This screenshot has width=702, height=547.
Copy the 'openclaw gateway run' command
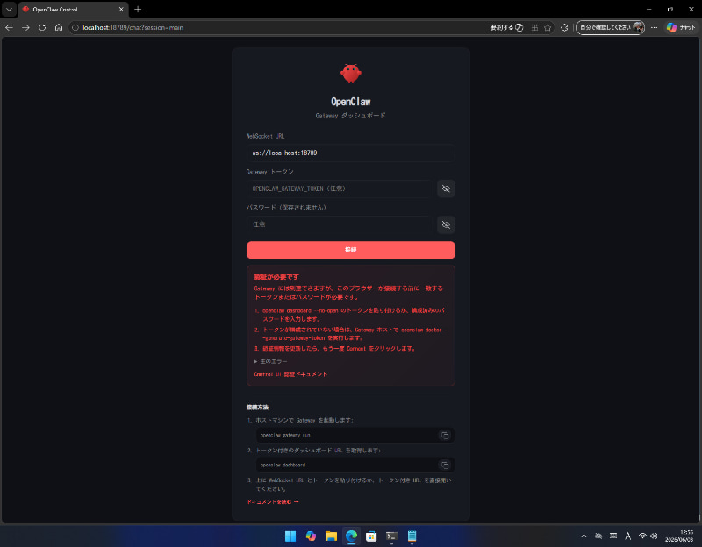[x=445, y=435]
